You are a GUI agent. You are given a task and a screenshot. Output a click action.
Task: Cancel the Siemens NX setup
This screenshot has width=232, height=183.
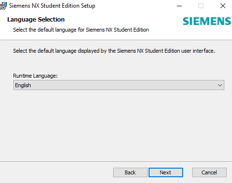click(209, 172)
